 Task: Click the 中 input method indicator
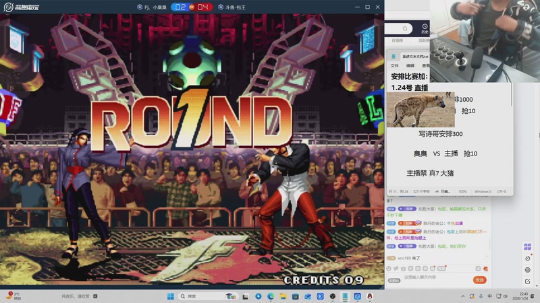(489, 296)
